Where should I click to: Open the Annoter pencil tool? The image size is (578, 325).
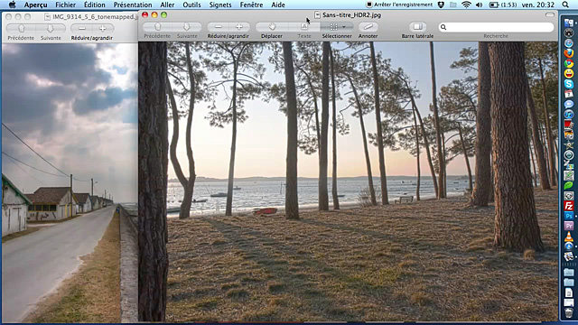(x=368, y=27)
